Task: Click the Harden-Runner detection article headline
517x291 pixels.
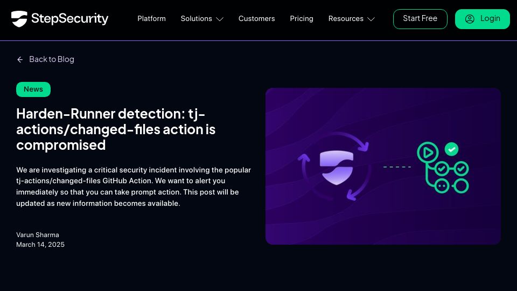Action: [116, 129]
